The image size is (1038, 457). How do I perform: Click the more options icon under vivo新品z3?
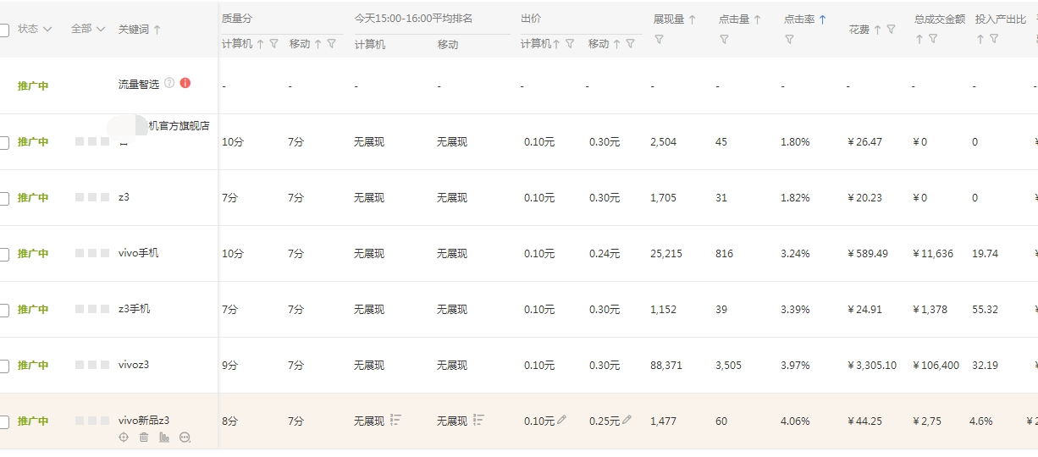tap(185, 438)
